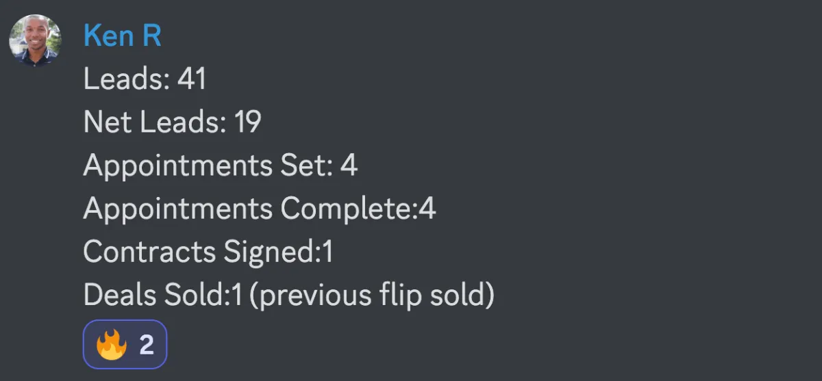Toggle the reaction via its count 2
Viewport: 822px width, 381px height.
point(147,345)
